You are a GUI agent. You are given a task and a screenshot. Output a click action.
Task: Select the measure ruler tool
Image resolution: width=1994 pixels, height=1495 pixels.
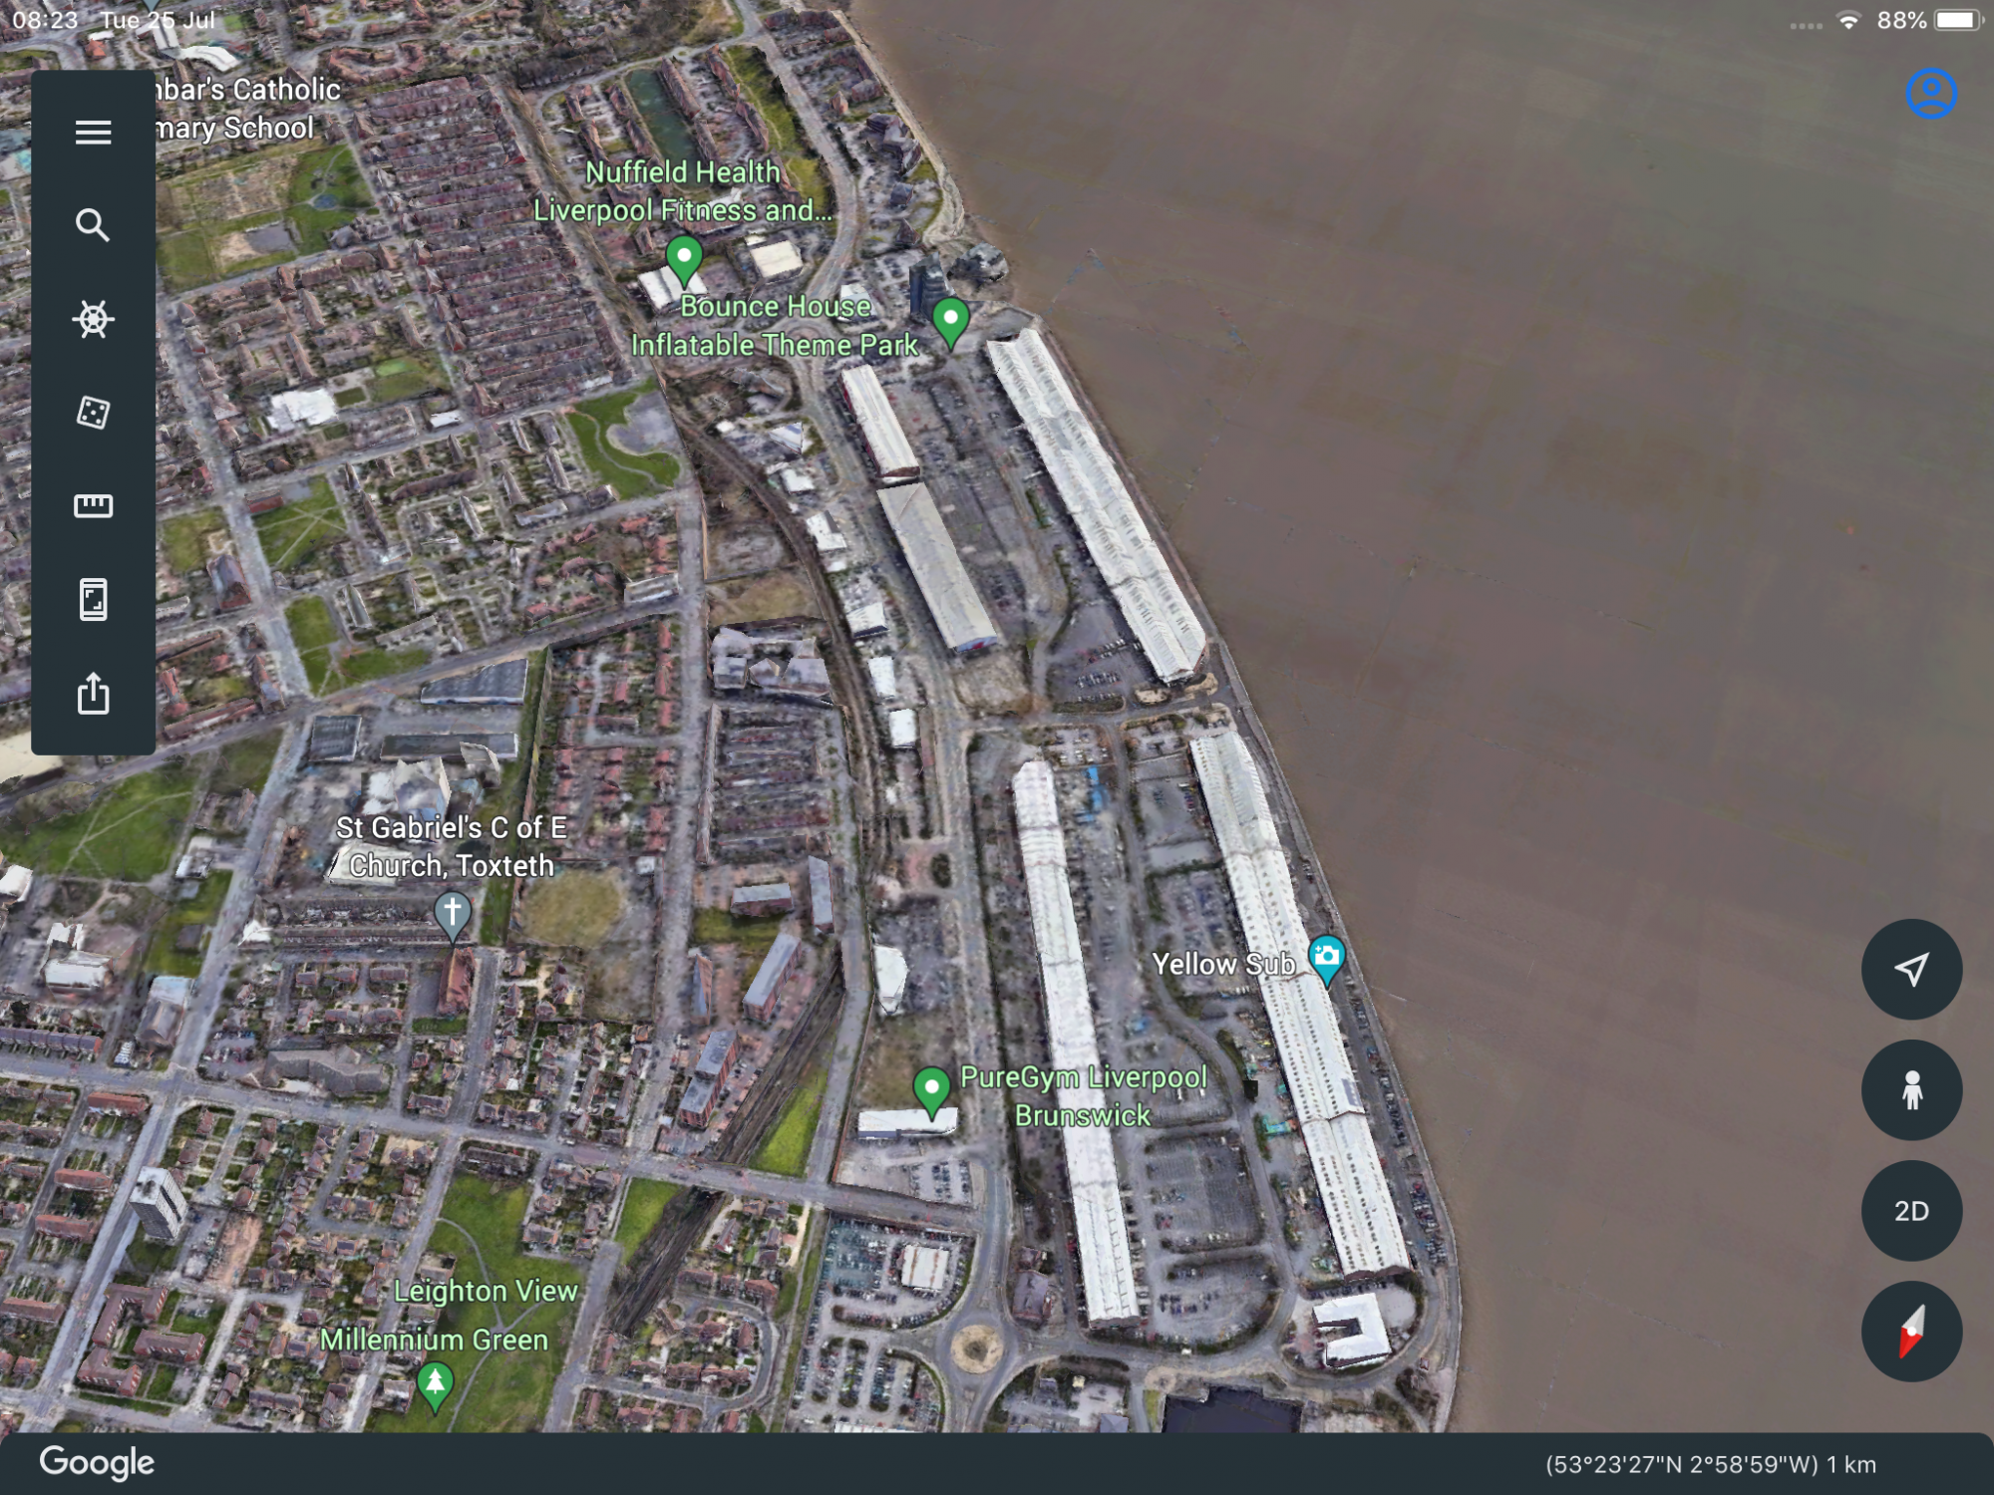point(93,505)
